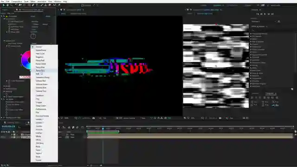Image resolution: width=297 pixels, height=167 pixels.
Task: Click the Phase Shift angle dial
Action: [x=33, y=36]
